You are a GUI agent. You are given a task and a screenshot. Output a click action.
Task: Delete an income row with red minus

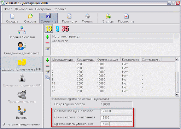click(x=47, y=66)
